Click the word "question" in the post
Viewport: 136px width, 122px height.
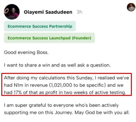point(100,65)
